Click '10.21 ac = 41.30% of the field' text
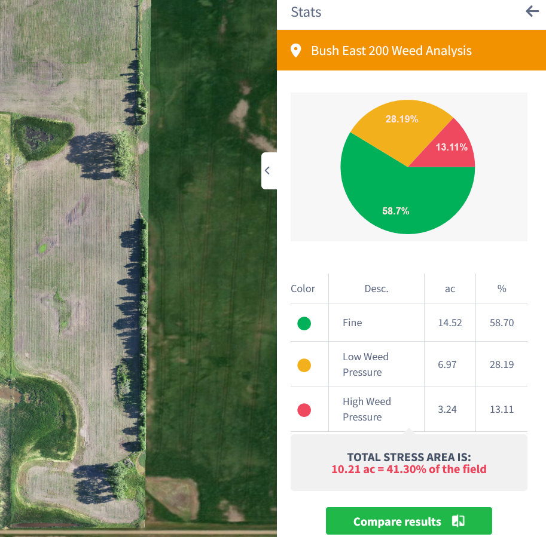 point(409,469)
